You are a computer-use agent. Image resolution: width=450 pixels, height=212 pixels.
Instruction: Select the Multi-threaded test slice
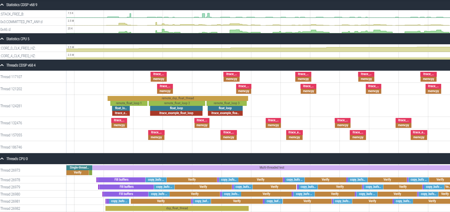pyautogui.click(x=271, y=167)
